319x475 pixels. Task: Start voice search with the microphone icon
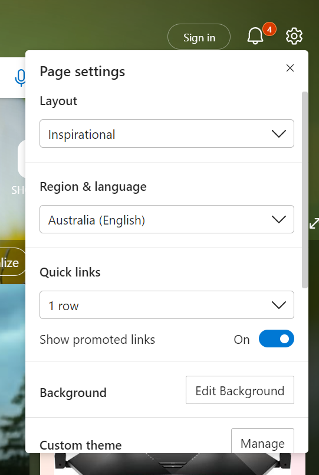tap(20, 78)
